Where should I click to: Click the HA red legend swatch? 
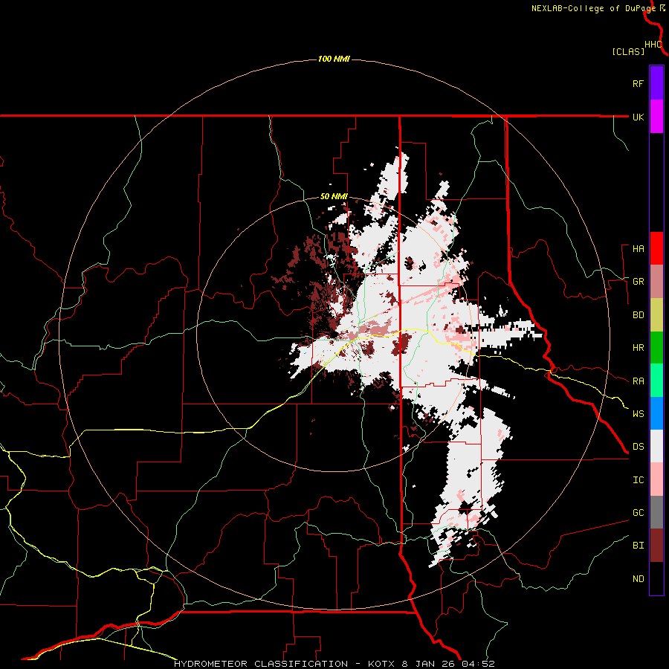(x=656, y=248)
